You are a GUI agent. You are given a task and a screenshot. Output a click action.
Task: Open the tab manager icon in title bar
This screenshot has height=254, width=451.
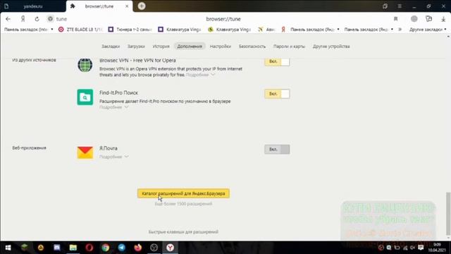click(385, 6)
